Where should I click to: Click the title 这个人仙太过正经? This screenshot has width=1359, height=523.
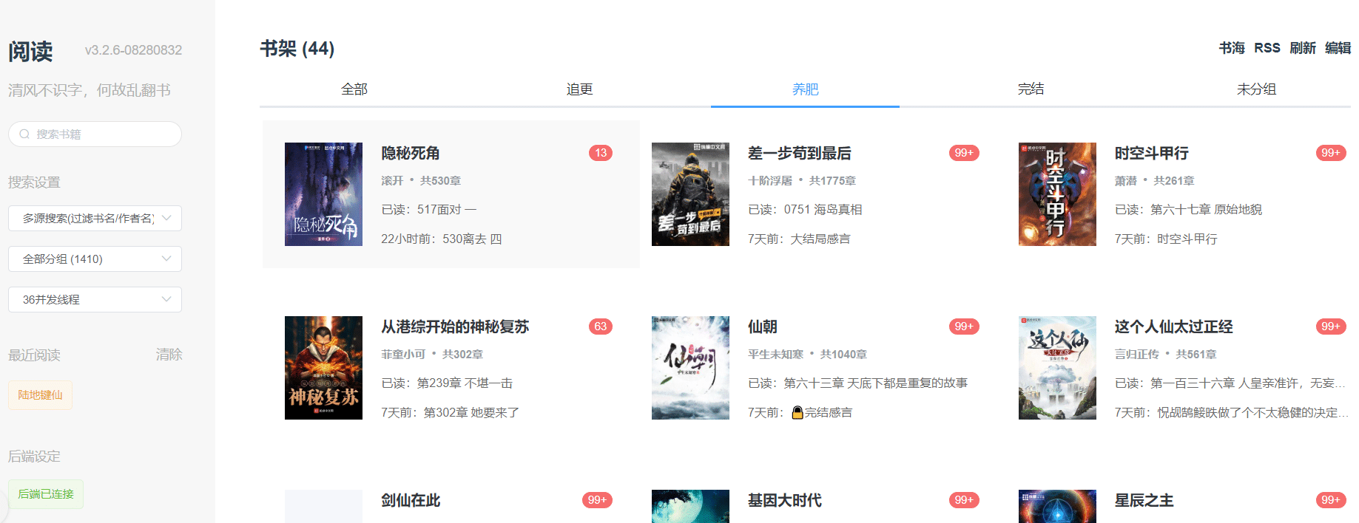tap(1174, 327)
